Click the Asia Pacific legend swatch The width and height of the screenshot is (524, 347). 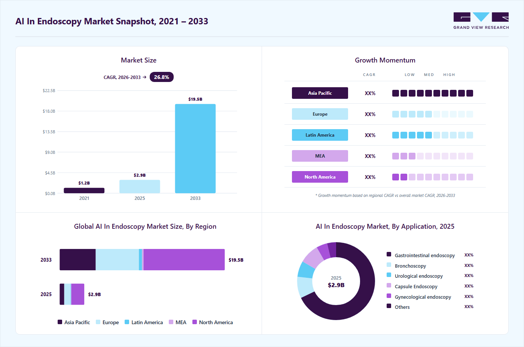click(x=60, y=322)
